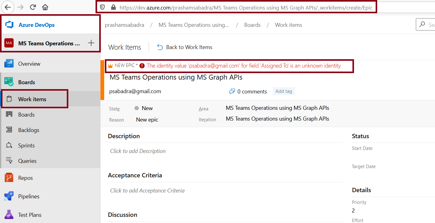The image size is (435, 223).
Task: Click the green Boards hub icon
Action: [9, 82]
